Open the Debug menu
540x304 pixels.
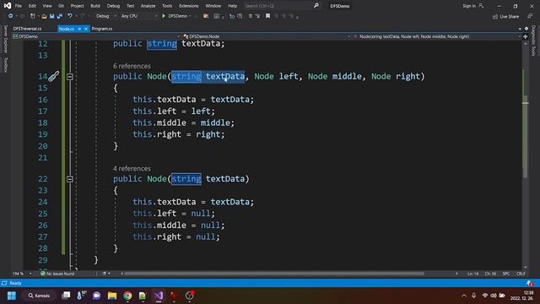click(x=113, y=6)
